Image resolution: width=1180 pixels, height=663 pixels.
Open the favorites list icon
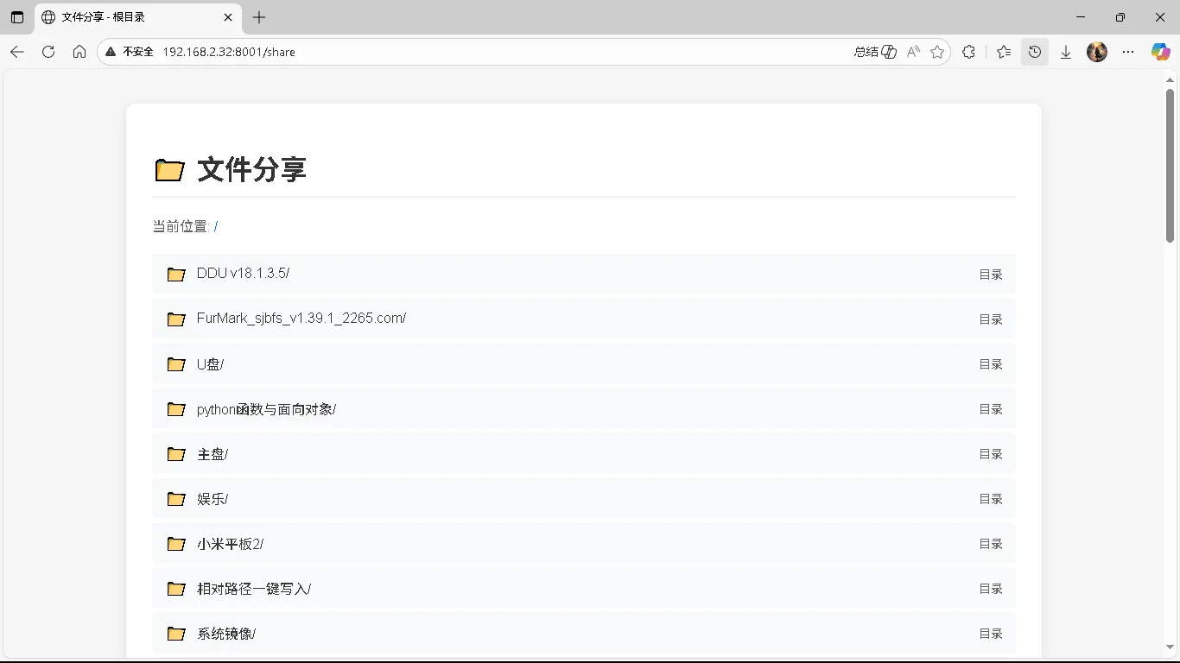pyautogui.click(x=1003, y=52)
